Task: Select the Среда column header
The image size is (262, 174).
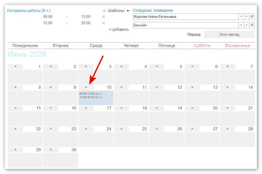Action: pos(96,45)
